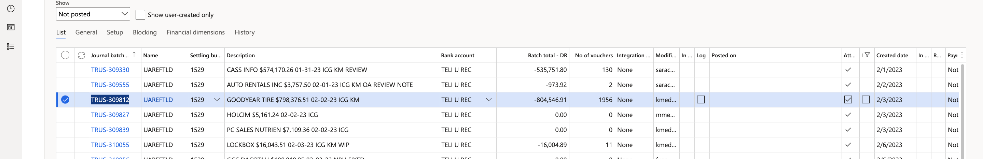Open journal TRUS-309827 link
This screenshot has height=159, width=983.
click(x=110, y=115)
